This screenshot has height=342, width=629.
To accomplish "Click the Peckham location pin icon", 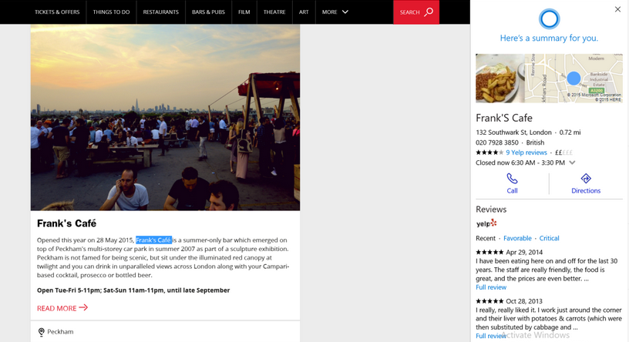I will [x=42, y=332].
